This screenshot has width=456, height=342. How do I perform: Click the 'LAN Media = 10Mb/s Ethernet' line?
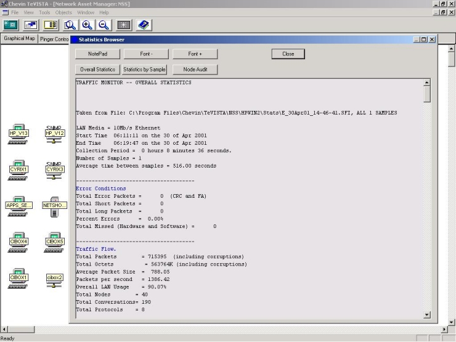click(118, 128)
